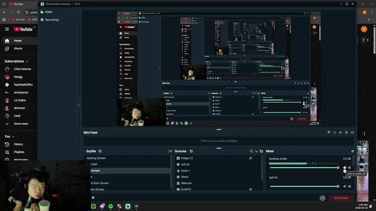Click the webcam icon in the Sources header
This screenshot has width=376, height=211.
point(256,151)
